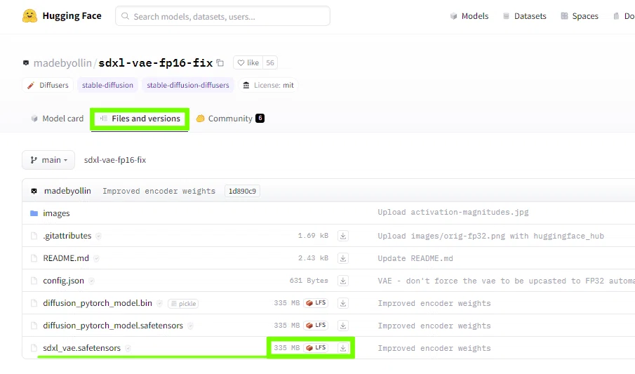Open commit 'Upload images/orig-fp32.png with huggingface_hub'

491,236
